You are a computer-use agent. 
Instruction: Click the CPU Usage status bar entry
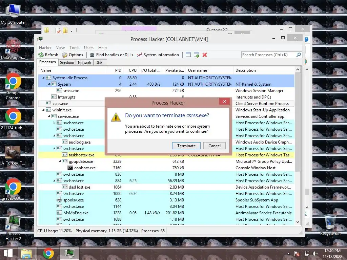click(55, 231)
